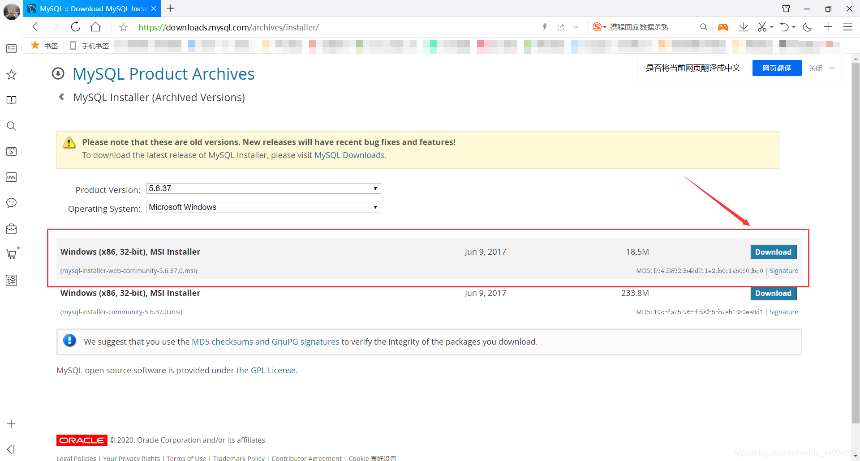The height and width of the screenshot is (461, 860).
Task: Click the share icon in address bar
Action: point(561,27)
